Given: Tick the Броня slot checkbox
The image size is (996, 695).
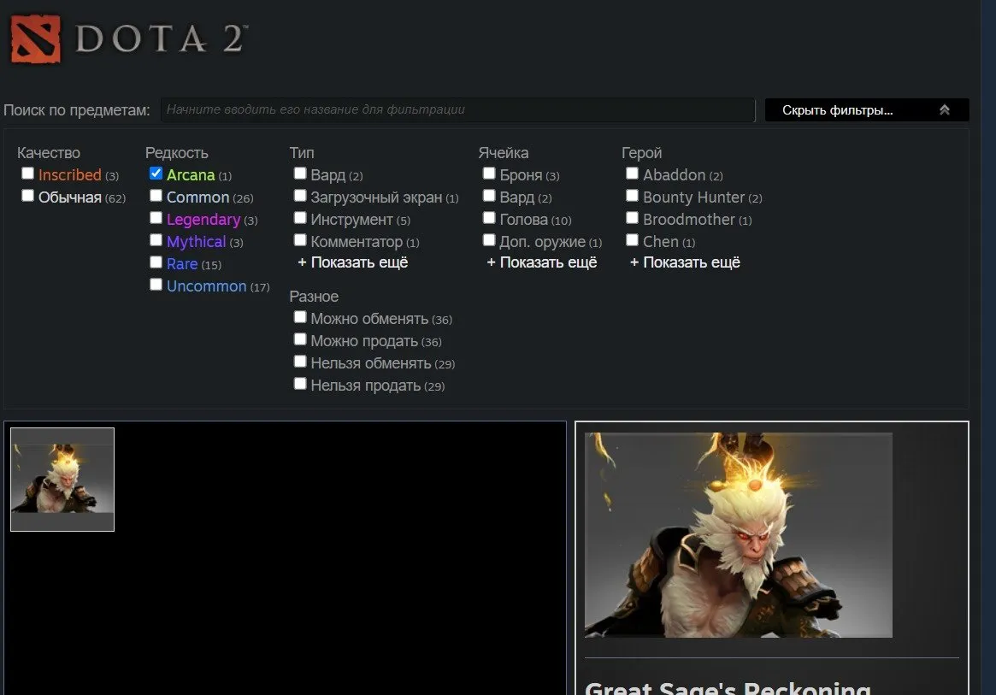Looking at the screenshot, I should tap(489, 174).
